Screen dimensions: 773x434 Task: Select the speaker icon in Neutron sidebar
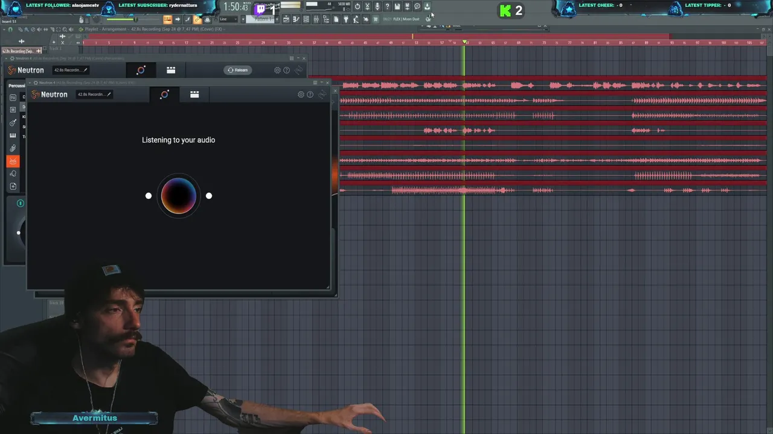point(13,110)
